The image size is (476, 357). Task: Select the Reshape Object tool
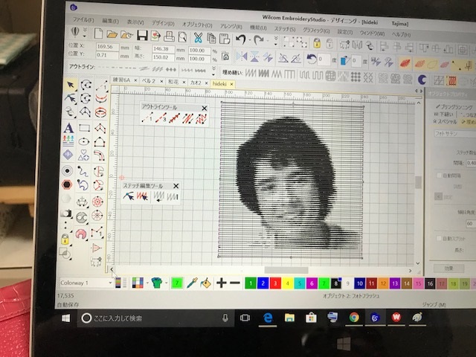tap(70, 97)
